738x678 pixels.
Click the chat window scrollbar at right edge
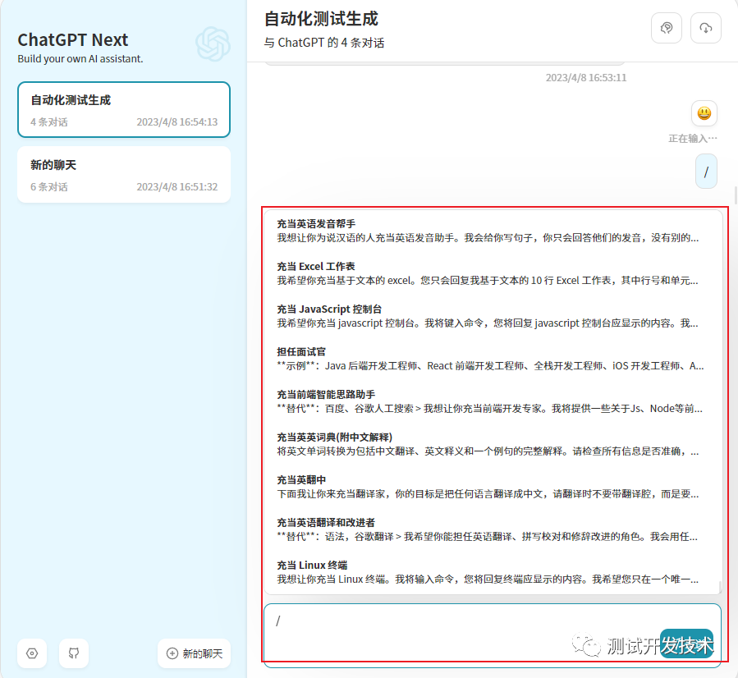(x=736, y=195)
